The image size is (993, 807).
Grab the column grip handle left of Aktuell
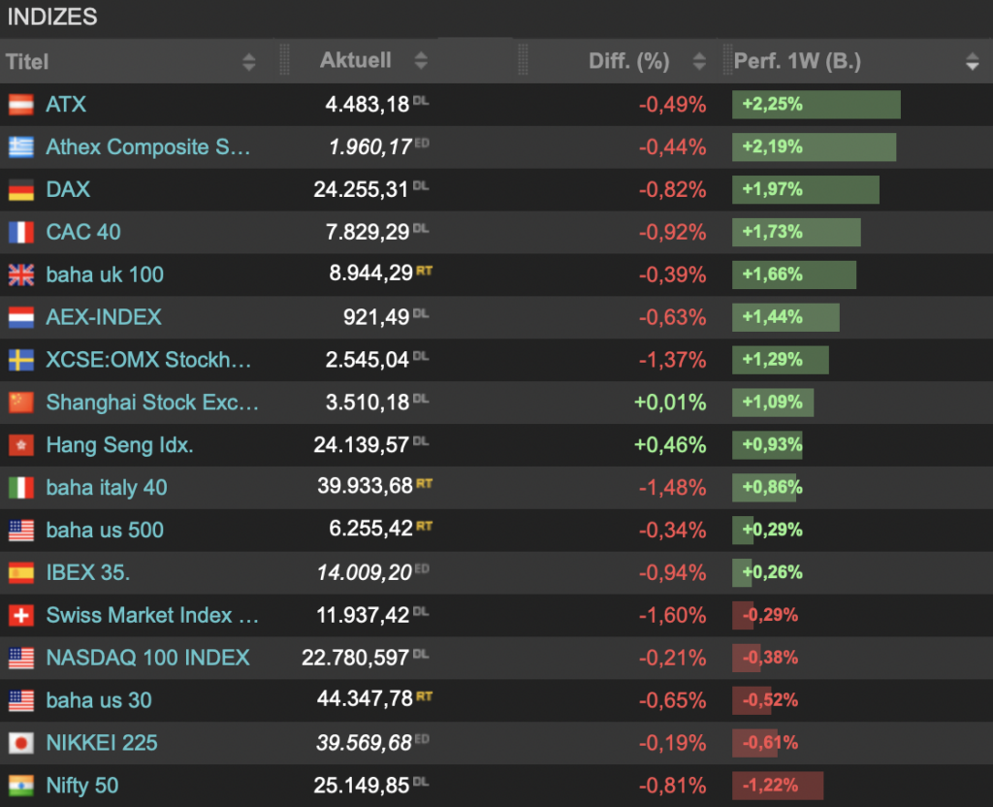pos(284,60)
